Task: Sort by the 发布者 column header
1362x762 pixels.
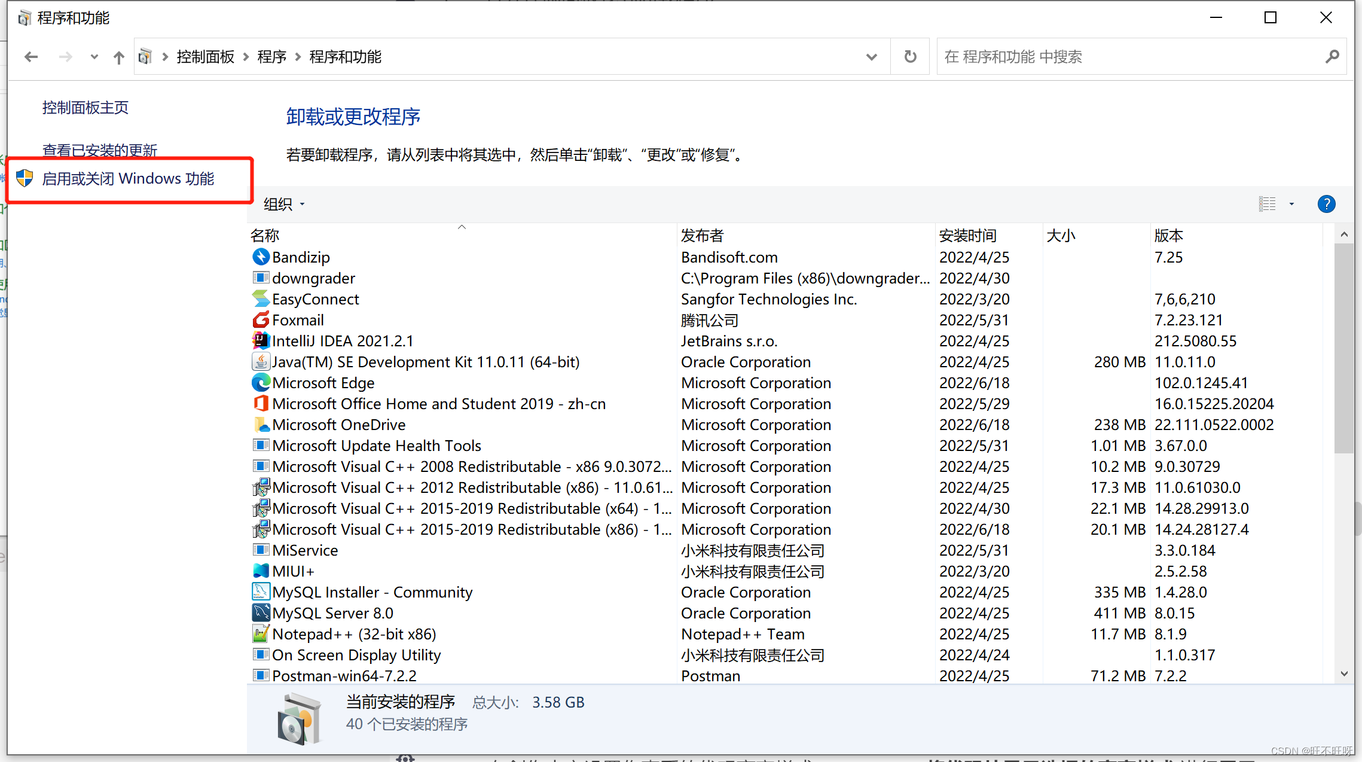Action: (806, 235)
